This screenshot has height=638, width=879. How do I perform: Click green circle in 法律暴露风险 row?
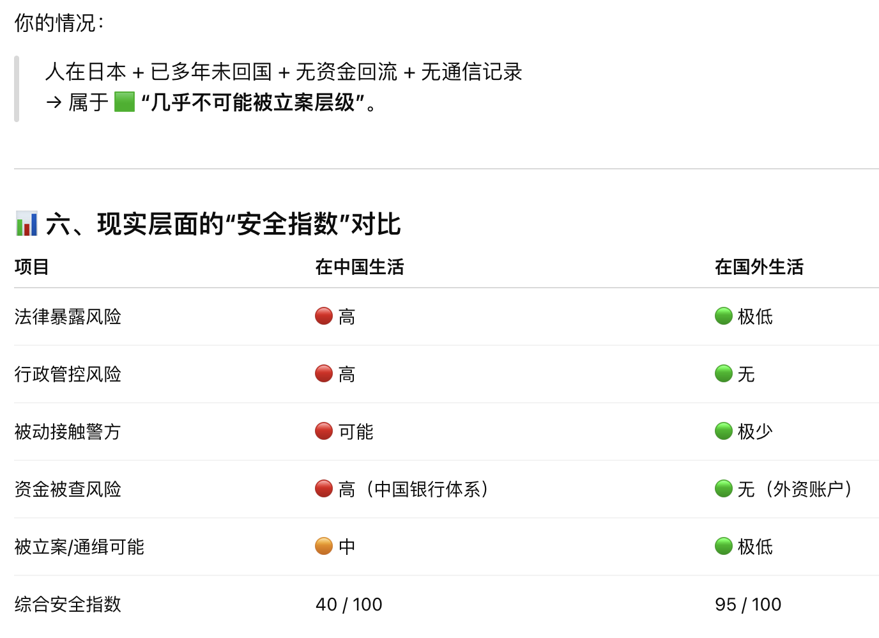723,316
